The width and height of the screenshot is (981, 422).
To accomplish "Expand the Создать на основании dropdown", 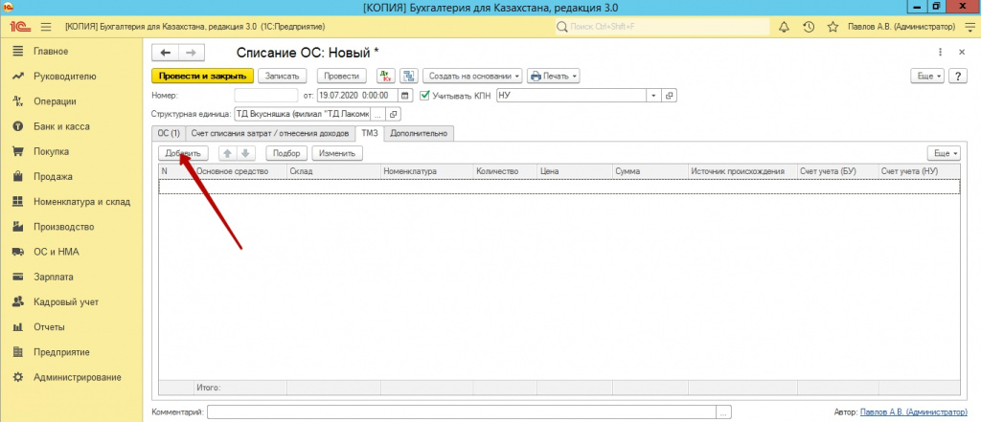I will point(473,77).
